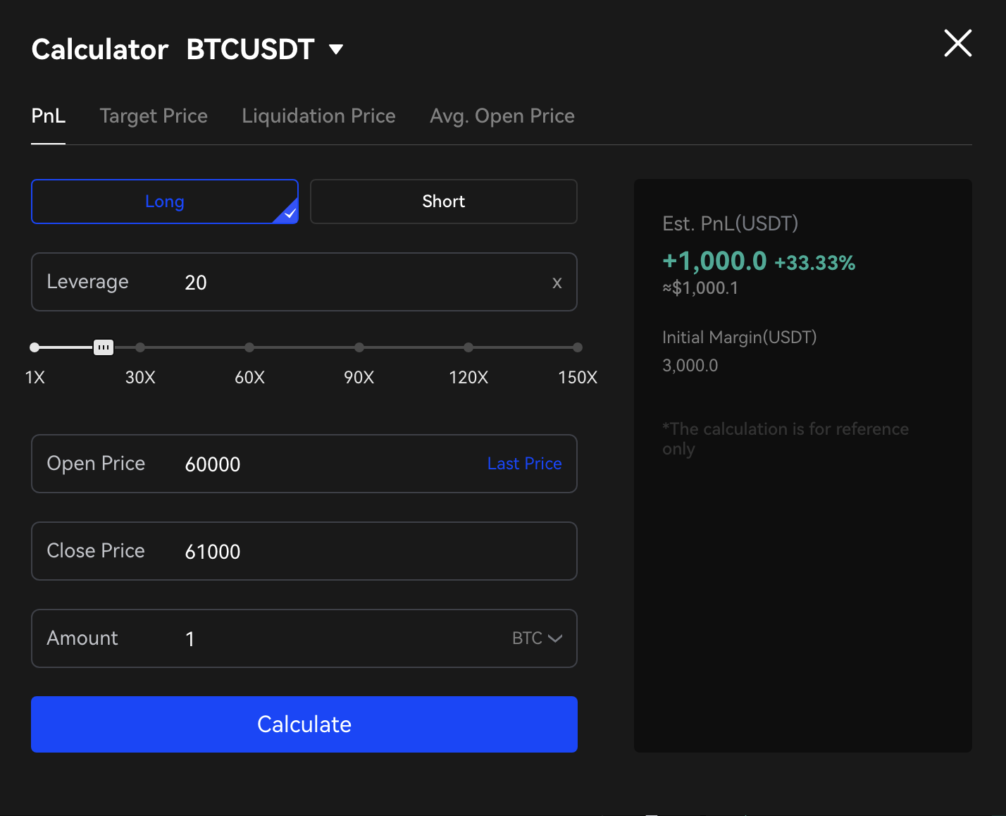Image resolution: width=1006 pixels, height=816 pixels.
Task: Set leverage slider to 150X maximum
Action: pos(578,347)
